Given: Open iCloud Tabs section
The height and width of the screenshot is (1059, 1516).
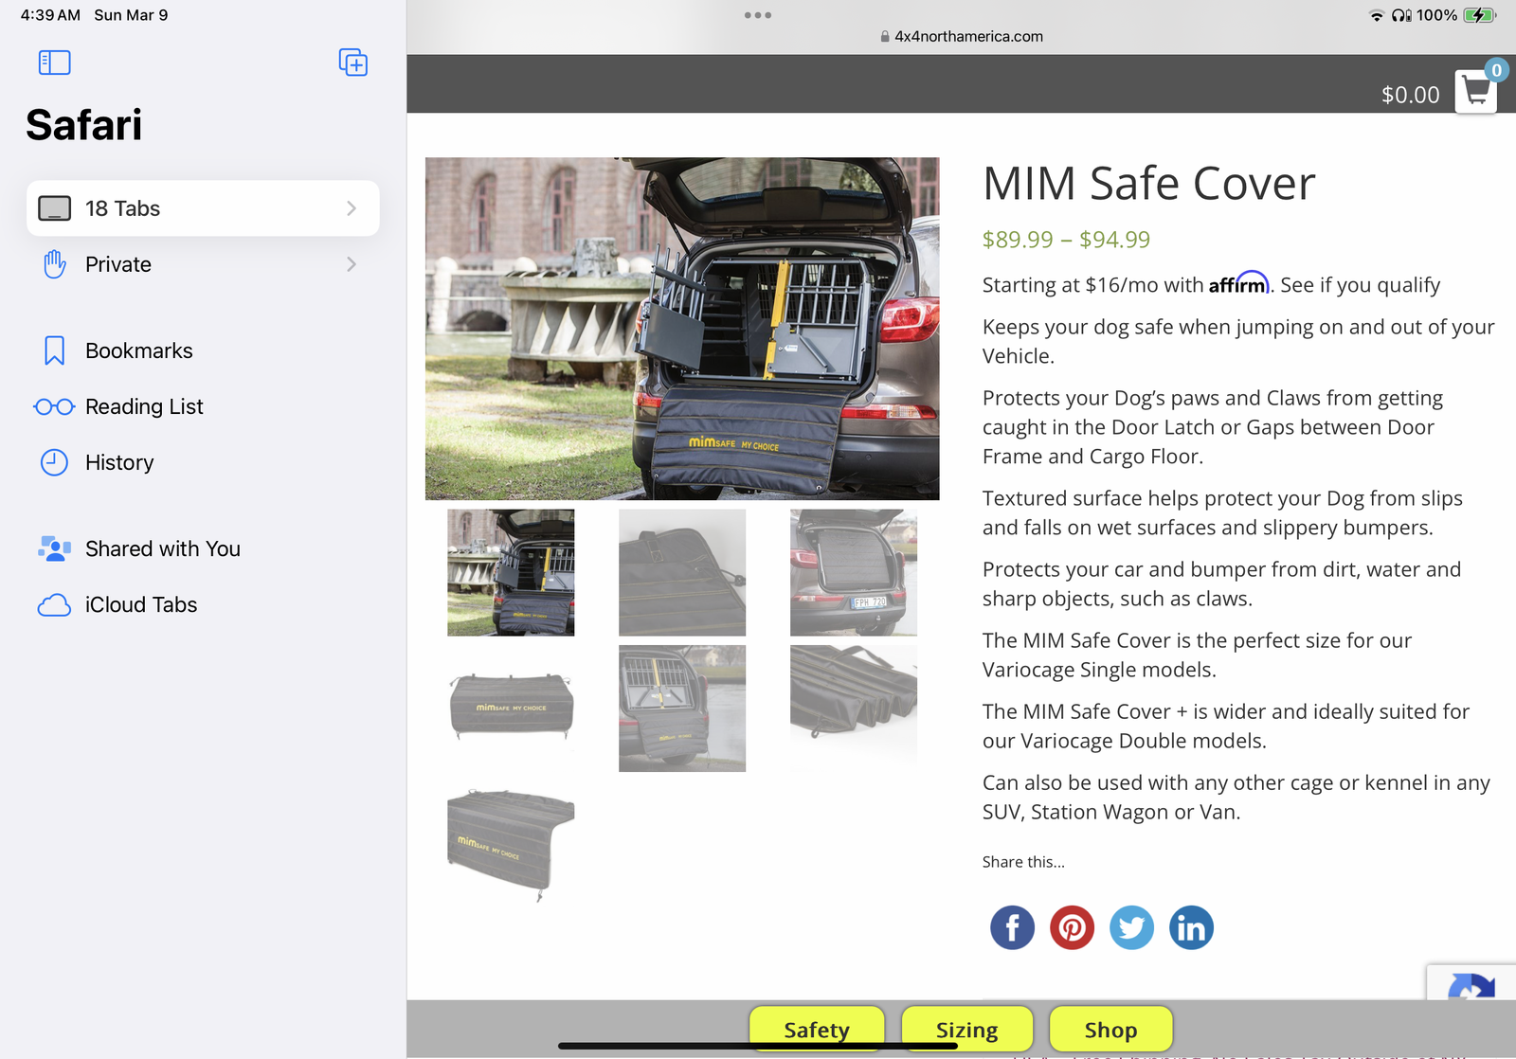Looking at the screenshot, I should point(203,604).
